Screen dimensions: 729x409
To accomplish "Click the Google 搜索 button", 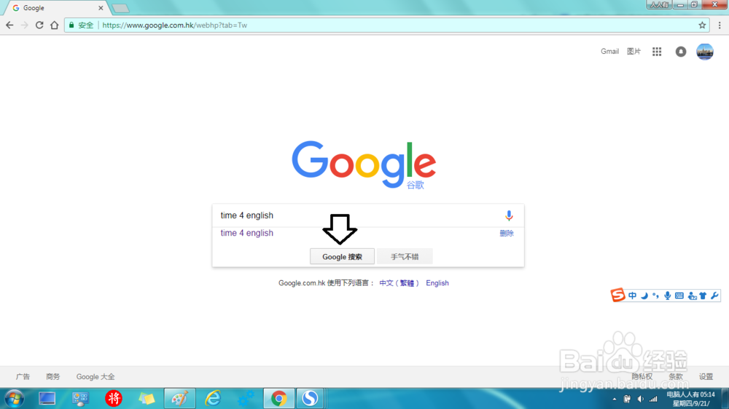I will point(342,257).
